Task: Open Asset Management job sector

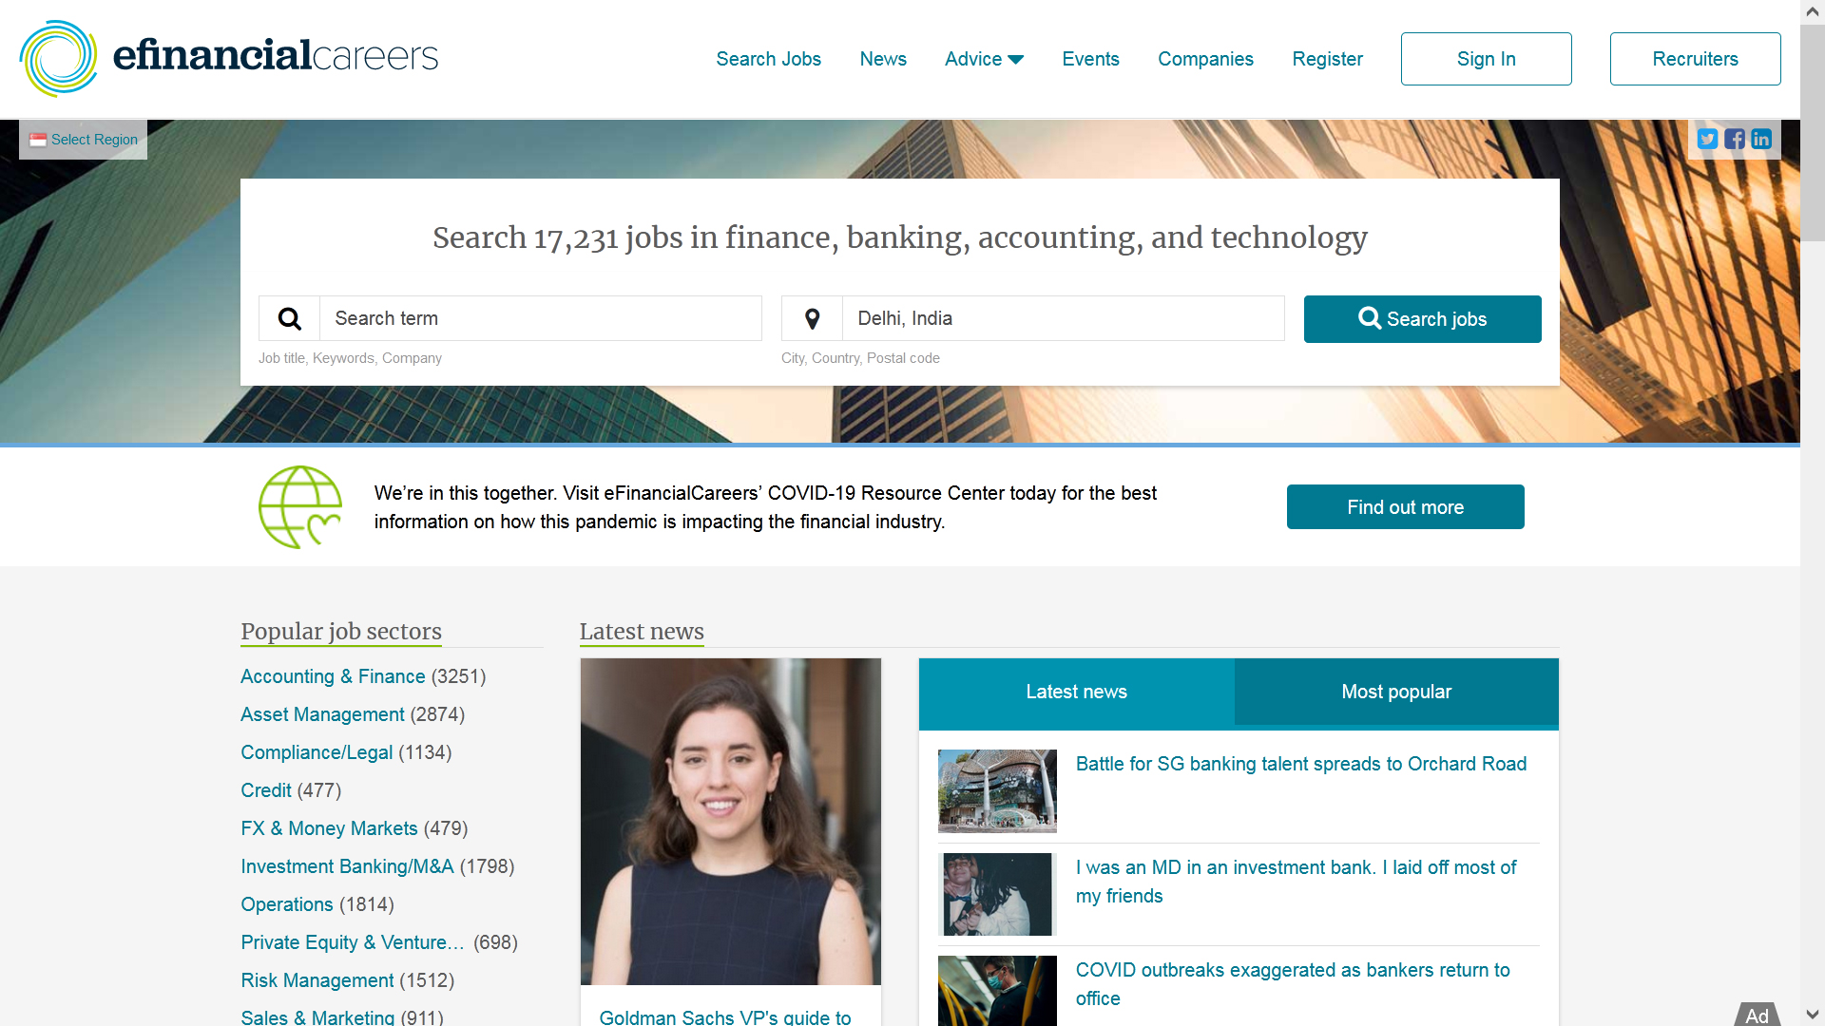Action: click(x=322, y=714)
